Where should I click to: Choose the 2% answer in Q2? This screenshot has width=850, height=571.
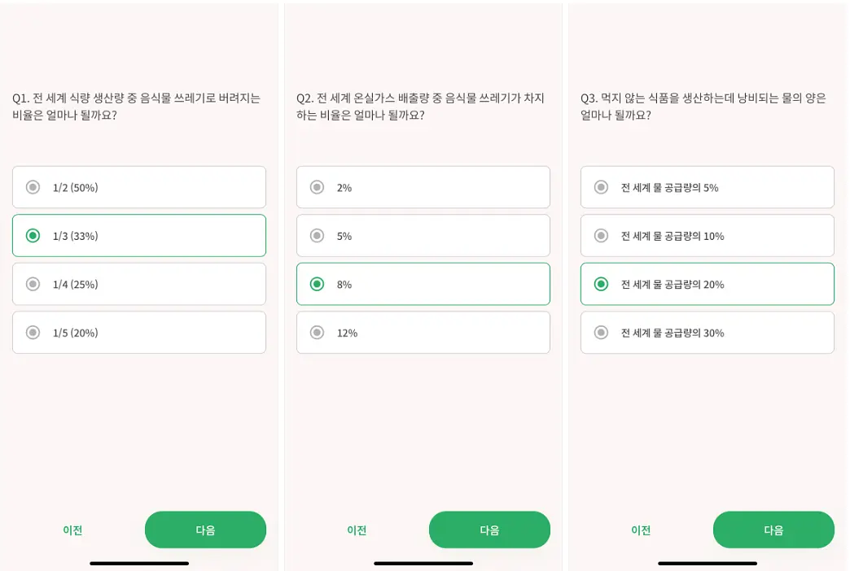pyautogui.click(x=423, y=187)
